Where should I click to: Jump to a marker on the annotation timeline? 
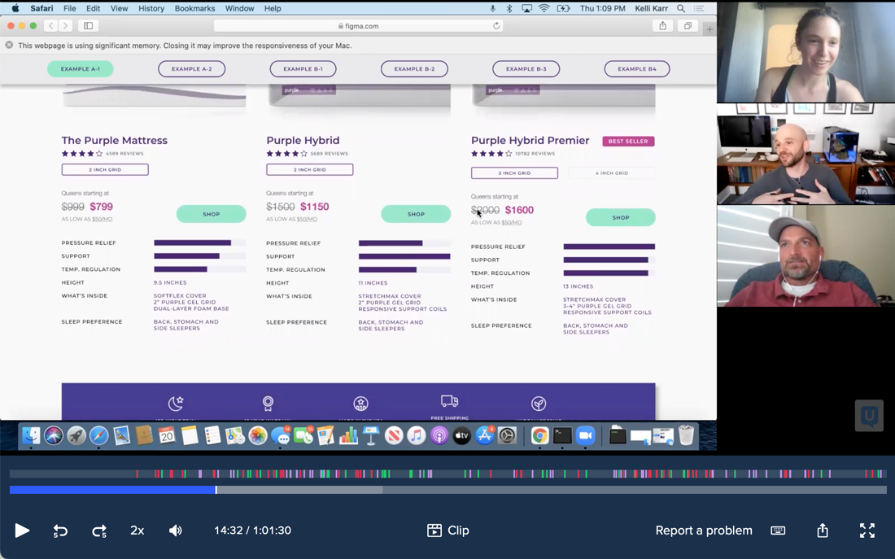(x=448, y=474)
